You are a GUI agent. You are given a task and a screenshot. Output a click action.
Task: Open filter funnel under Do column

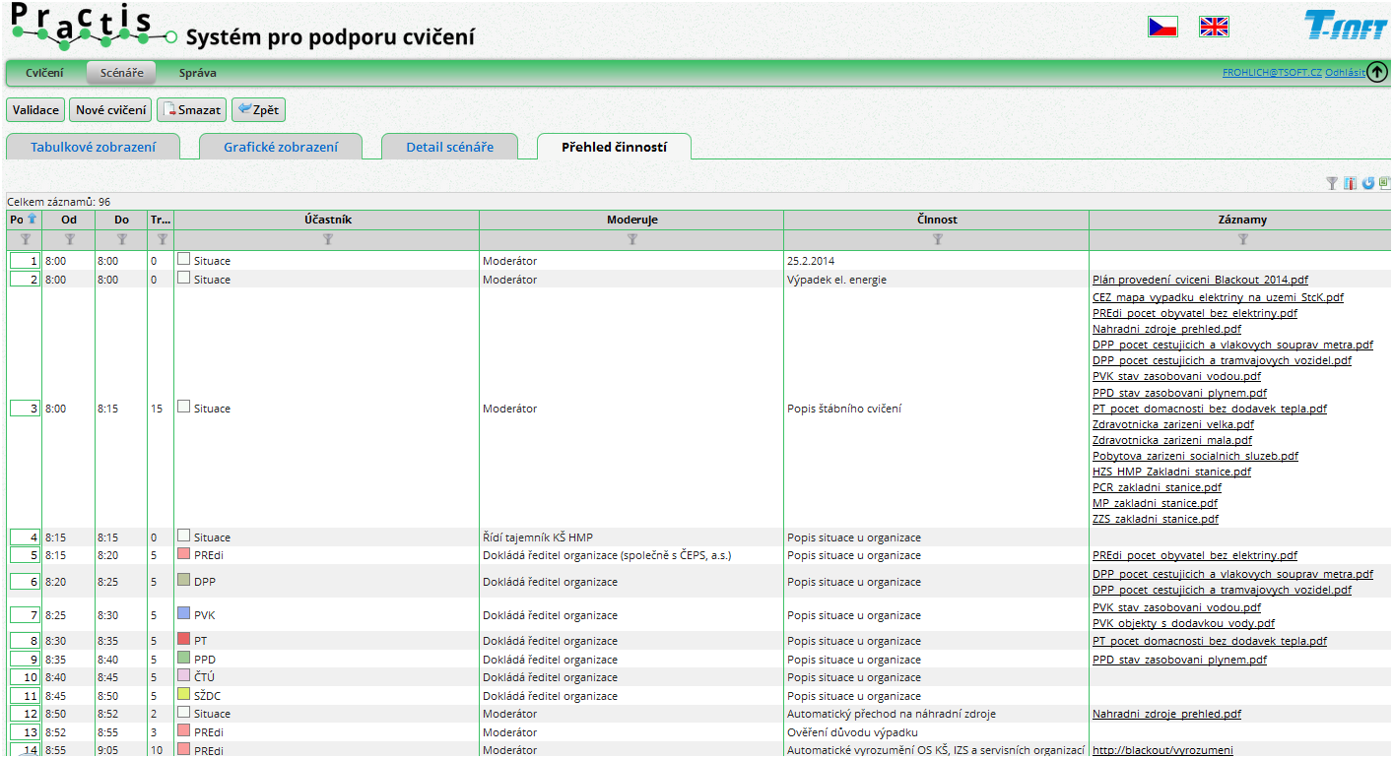tap(121, 239)
